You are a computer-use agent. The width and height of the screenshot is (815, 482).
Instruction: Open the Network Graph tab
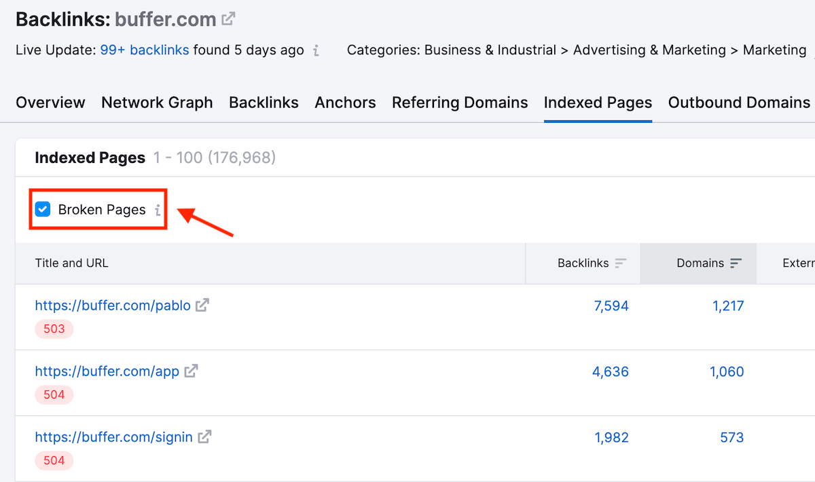click(157, 103)
